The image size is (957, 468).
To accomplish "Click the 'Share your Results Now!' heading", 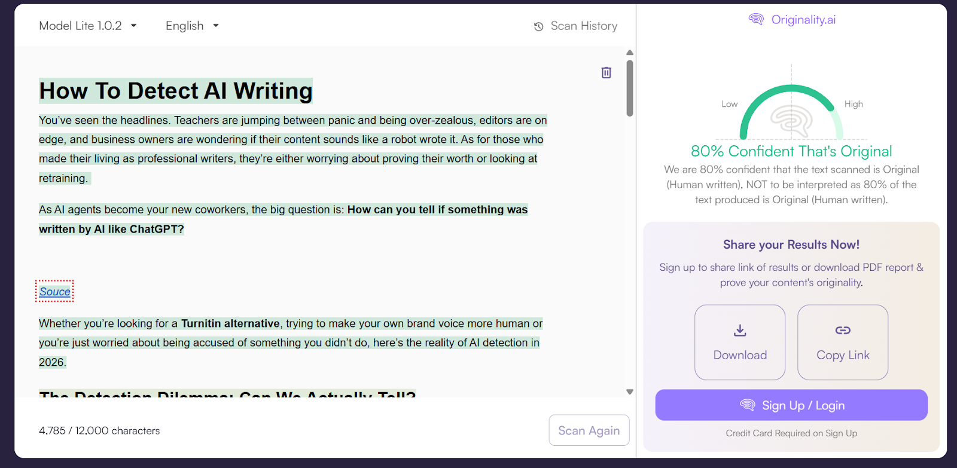I will coord(791,244).
